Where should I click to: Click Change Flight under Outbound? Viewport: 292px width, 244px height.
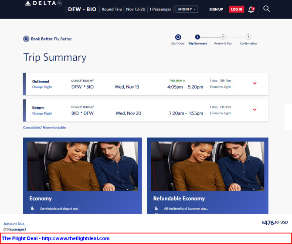42,87
